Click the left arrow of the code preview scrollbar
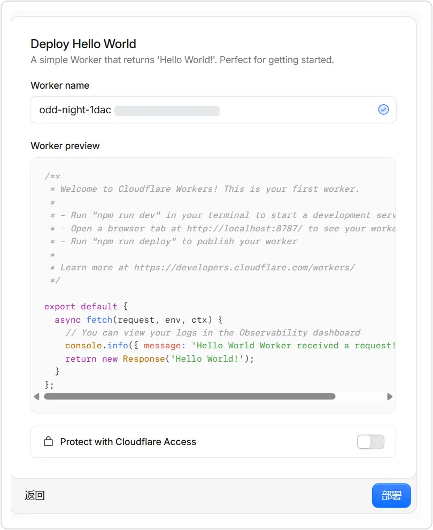Image resolution: width=433 pixels, height=530 pixels. 36,396
